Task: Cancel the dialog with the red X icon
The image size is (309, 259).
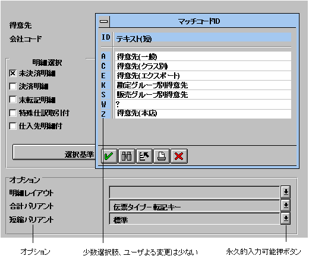Action: (x=179, y=156)
